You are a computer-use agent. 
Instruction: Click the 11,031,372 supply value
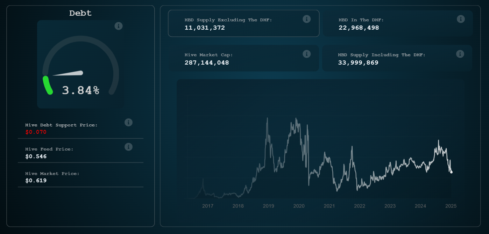tap(205, 28)
